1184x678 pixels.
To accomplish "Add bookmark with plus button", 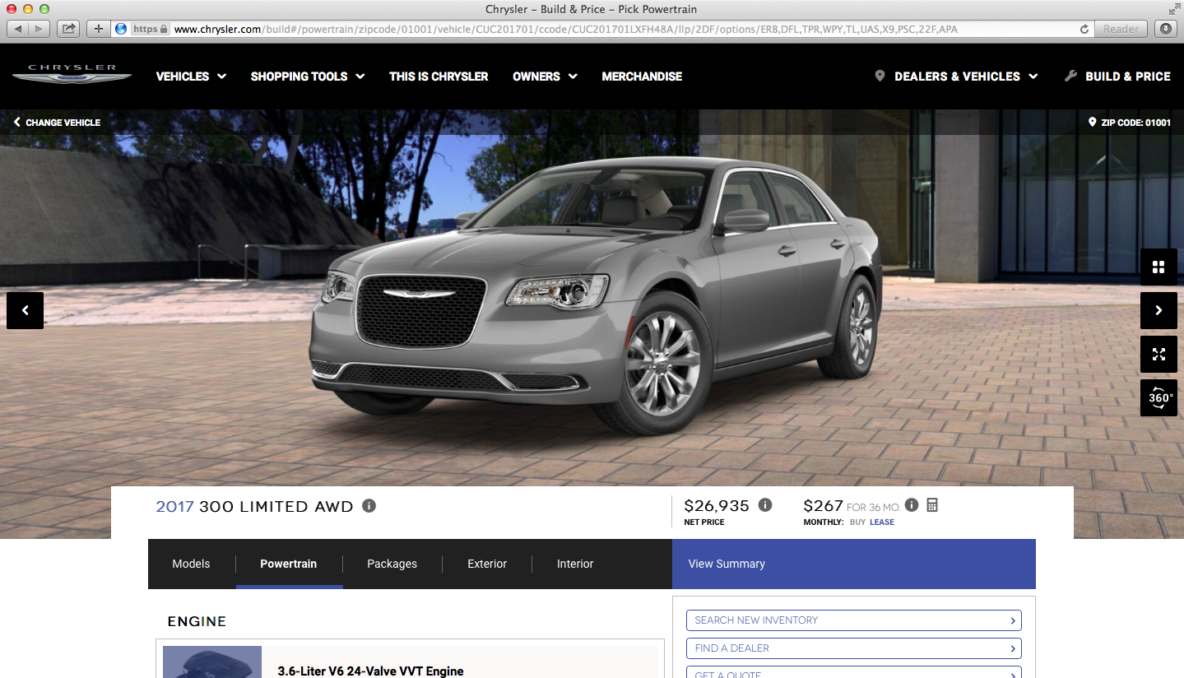I will click(x=99, y=29).
